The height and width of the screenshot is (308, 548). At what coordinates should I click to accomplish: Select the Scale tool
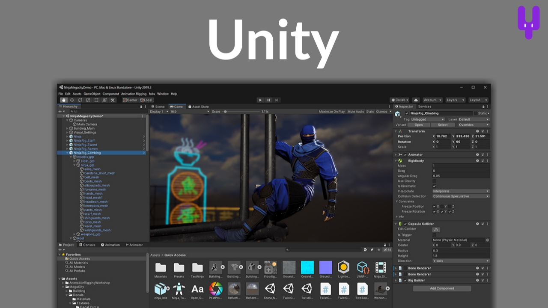point(88,100)
